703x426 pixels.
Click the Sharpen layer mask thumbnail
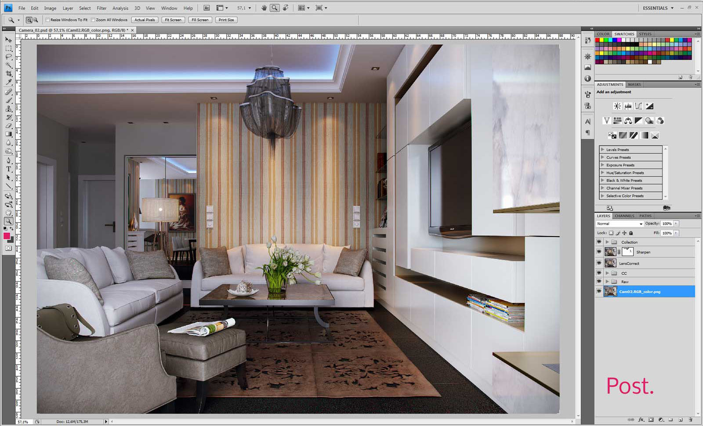coord(628,252)
